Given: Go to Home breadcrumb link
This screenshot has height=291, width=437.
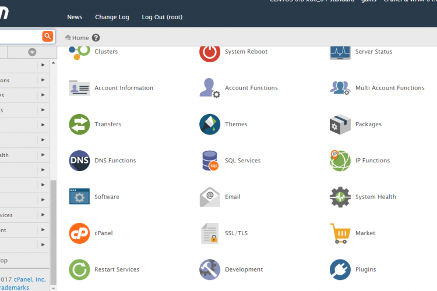Looking at the screenshot, I should tap(80, 38).
